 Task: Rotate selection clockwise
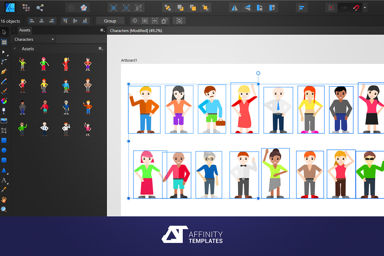(x=272, y=7)
